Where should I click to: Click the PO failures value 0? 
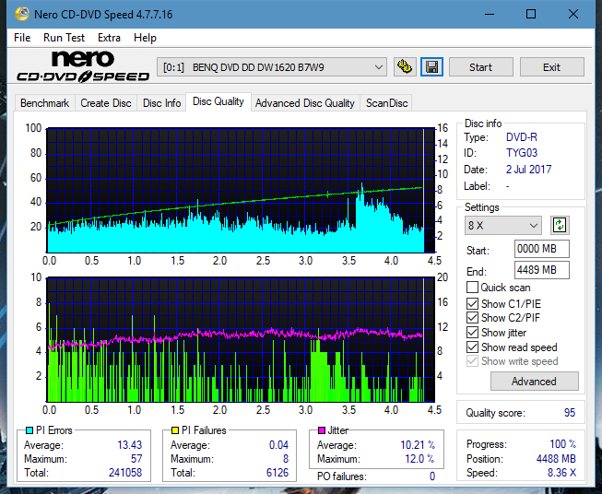click(432, 476)
